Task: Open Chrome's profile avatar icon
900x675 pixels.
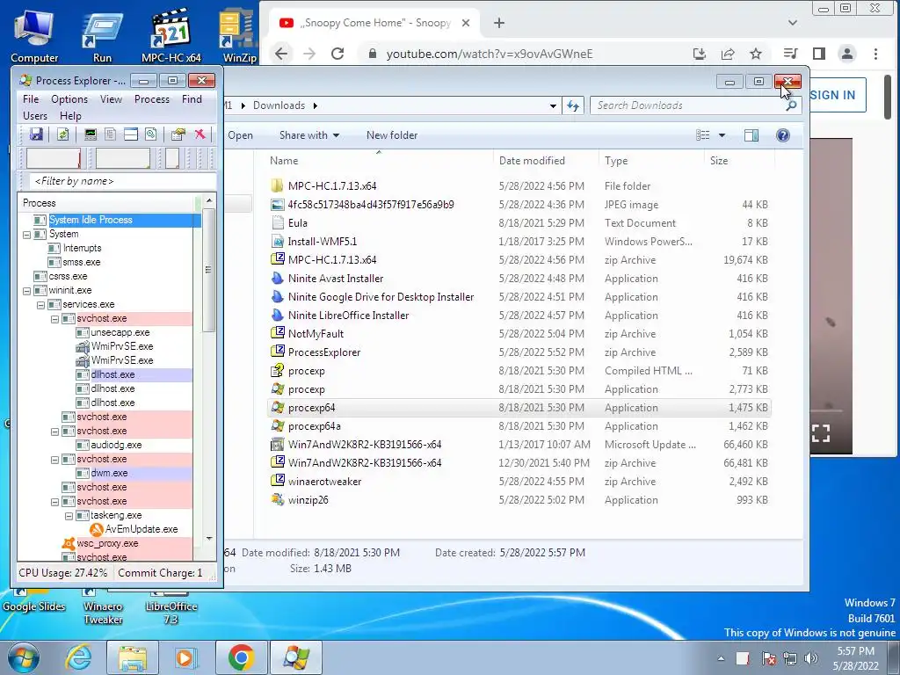Action: [846, 54]
